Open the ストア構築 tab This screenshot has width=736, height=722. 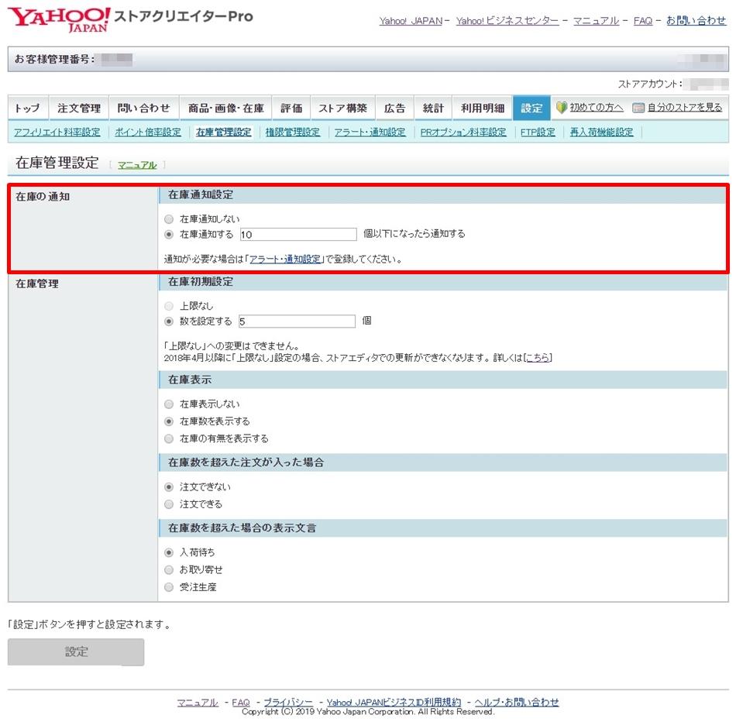coord(342,108)
